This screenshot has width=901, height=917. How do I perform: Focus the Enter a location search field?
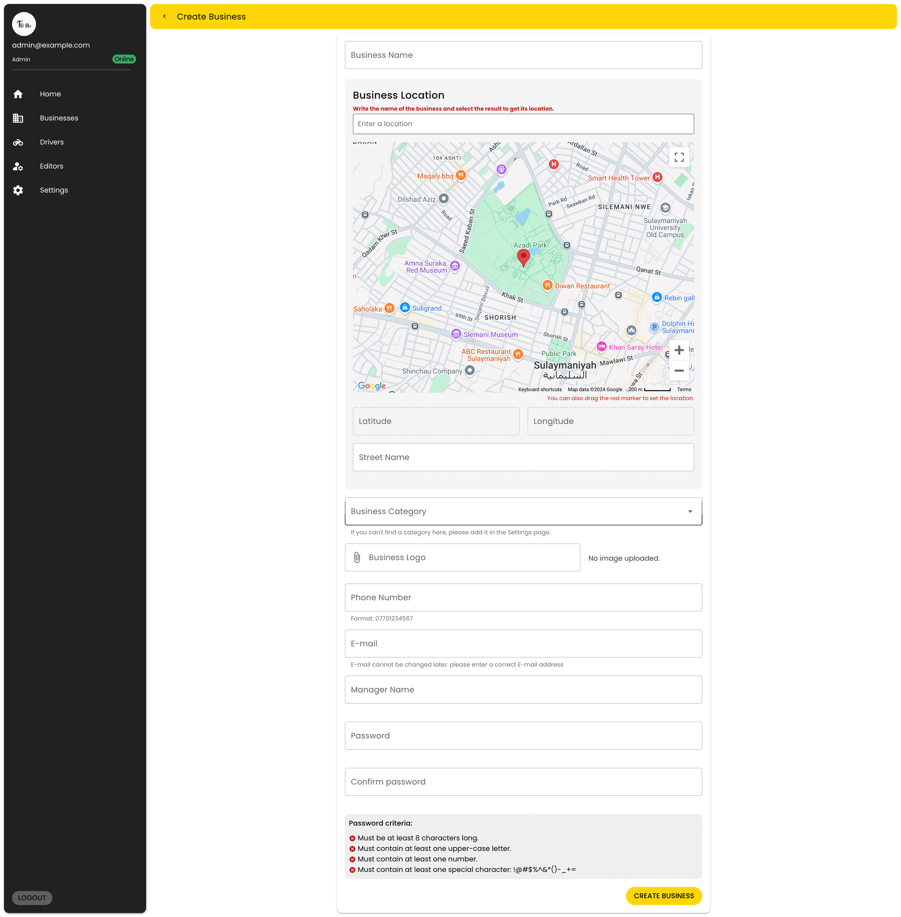tap(523, 124)
